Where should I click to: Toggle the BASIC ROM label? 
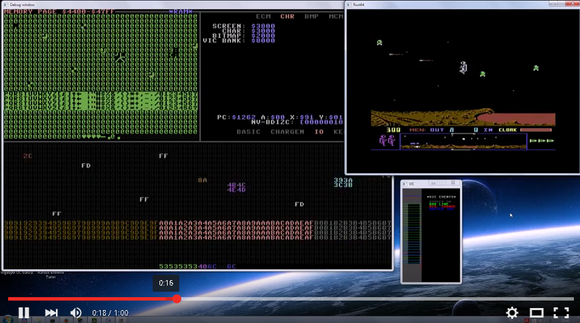tap(249, 132)
